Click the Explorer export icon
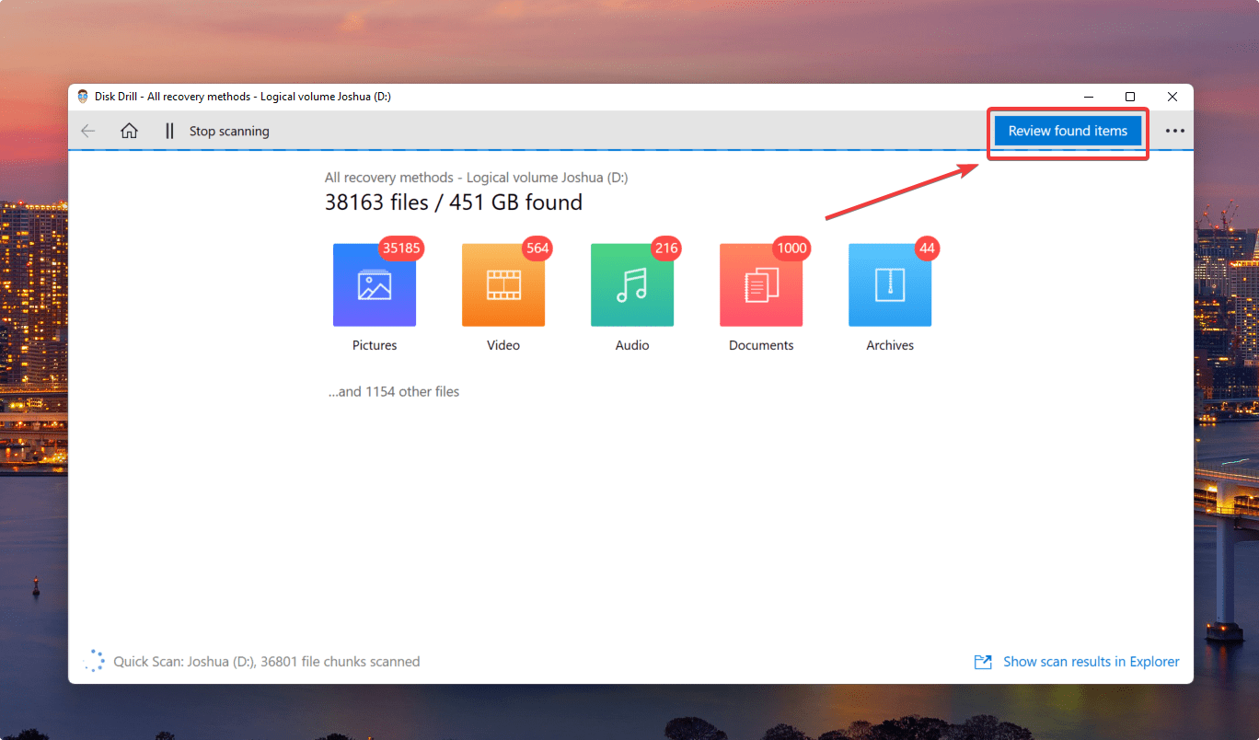This screenshot has width=1259, height=740. pos(983,662)
